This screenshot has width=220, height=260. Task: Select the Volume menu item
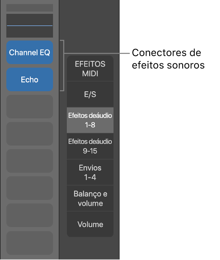[90, 224]
